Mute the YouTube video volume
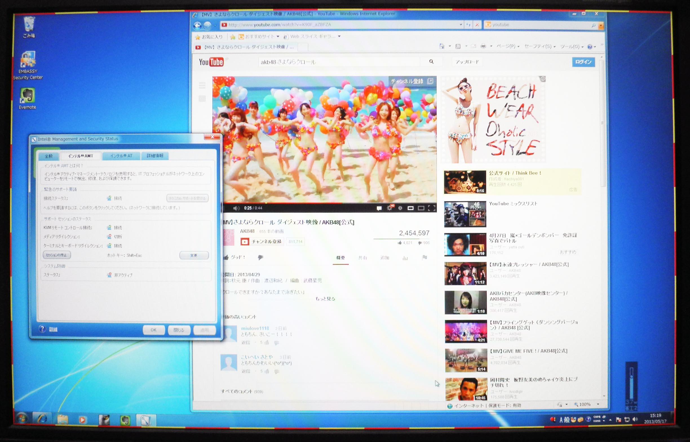Screen dimensions: 690x442 tap(236, 208)
